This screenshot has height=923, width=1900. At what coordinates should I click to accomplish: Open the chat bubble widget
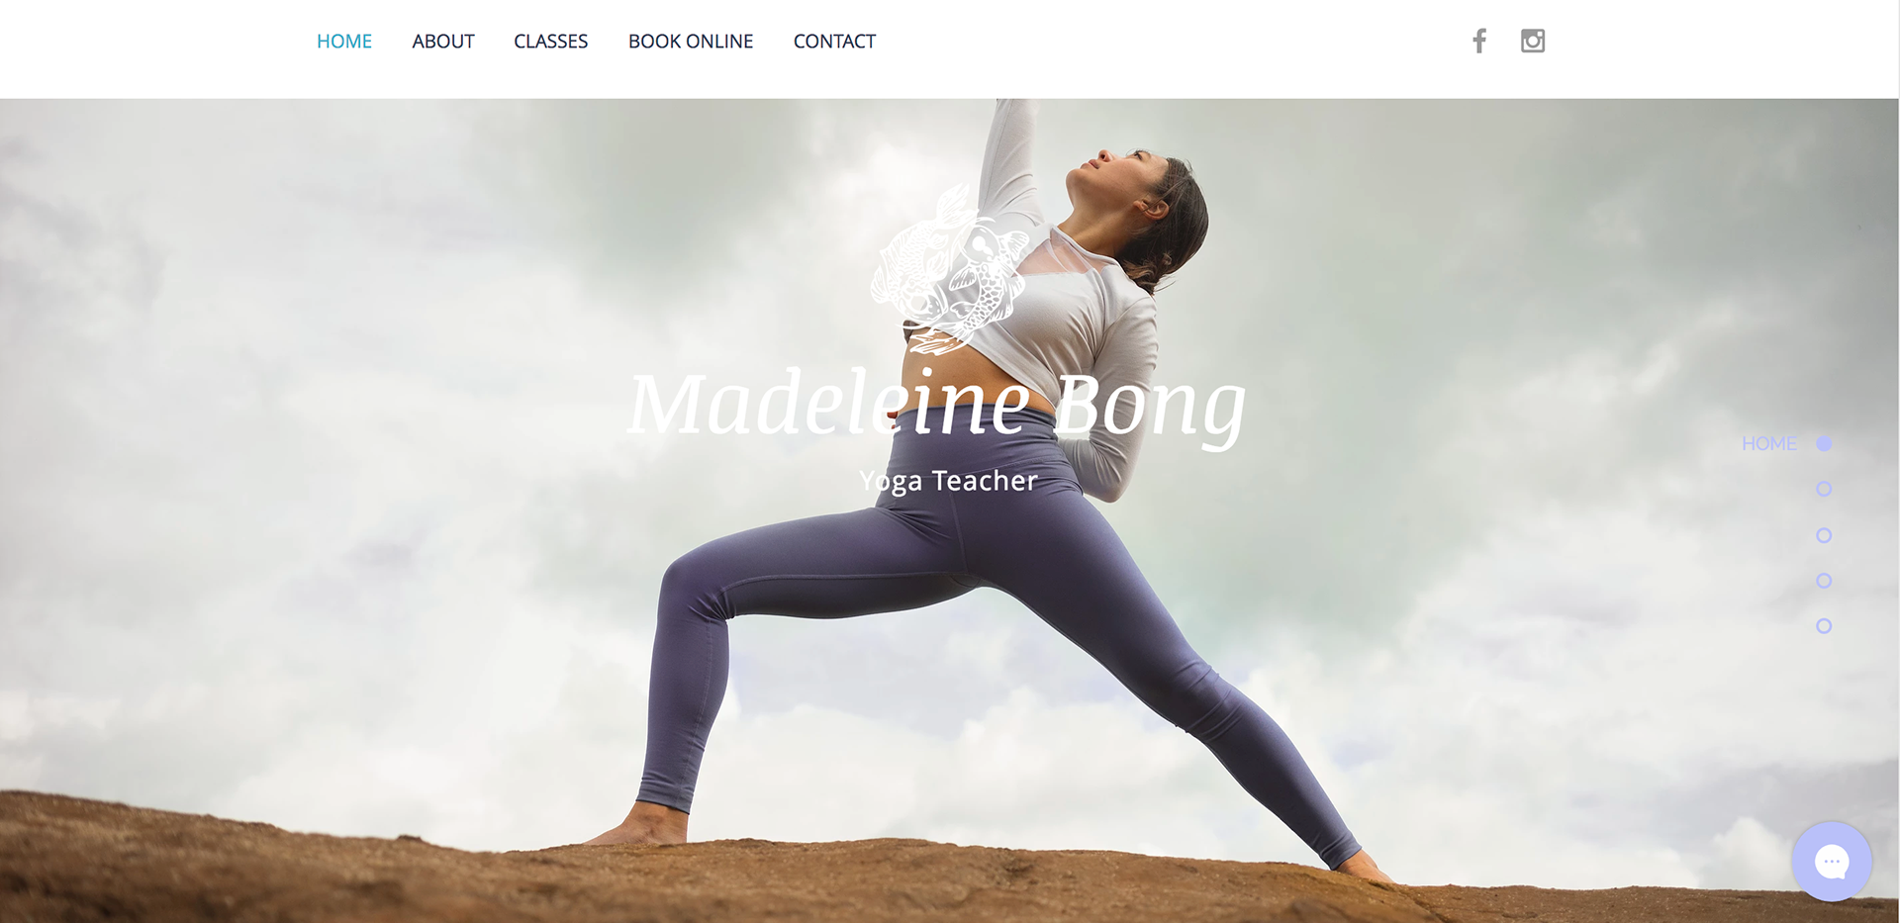(1832, 862)
